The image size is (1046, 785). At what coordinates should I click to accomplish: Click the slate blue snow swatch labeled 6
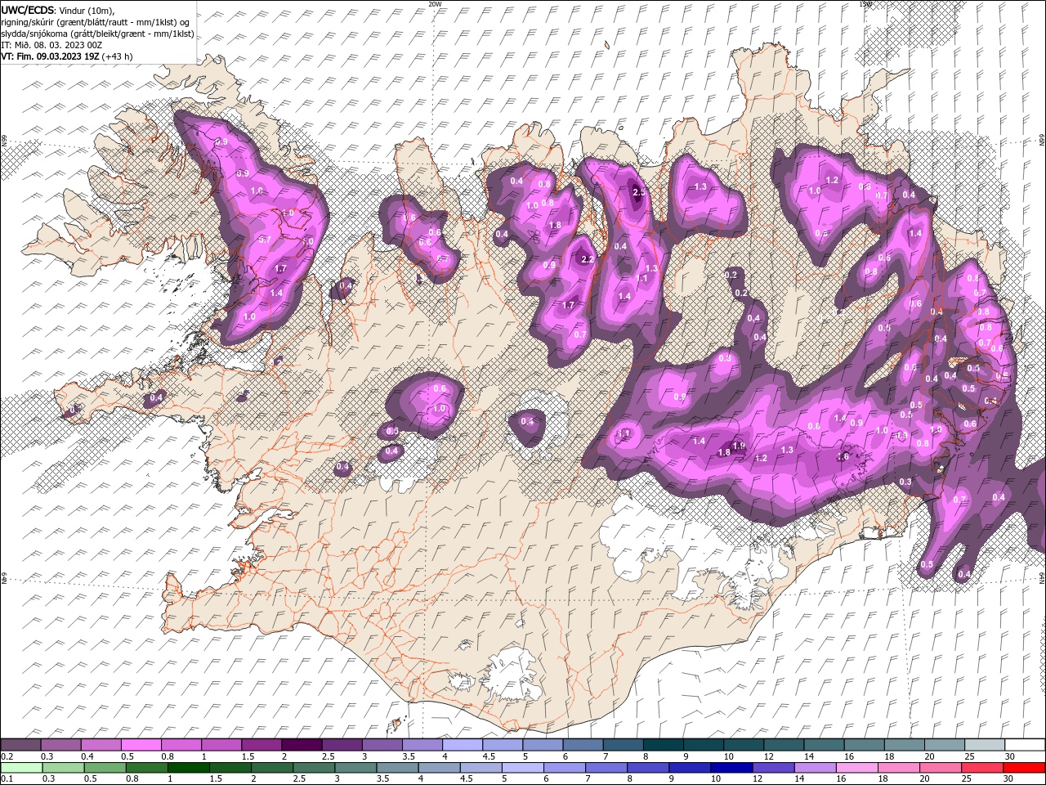click(582, 745)
